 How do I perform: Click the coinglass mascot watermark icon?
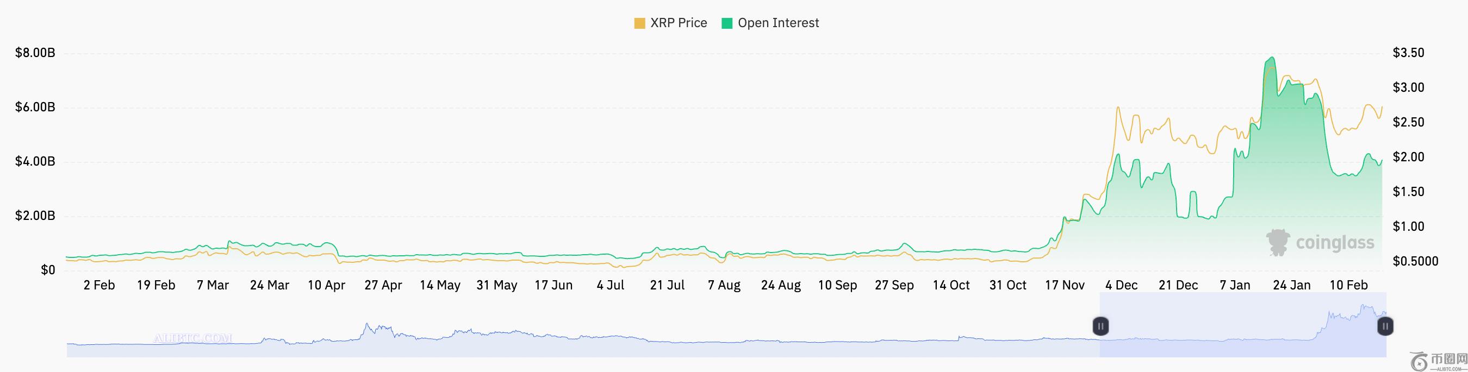click(x=1278, y=242)
